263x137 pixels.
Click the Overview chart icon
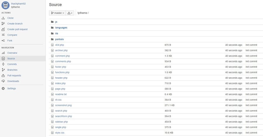pyautogui.click(x=3, y=53)
